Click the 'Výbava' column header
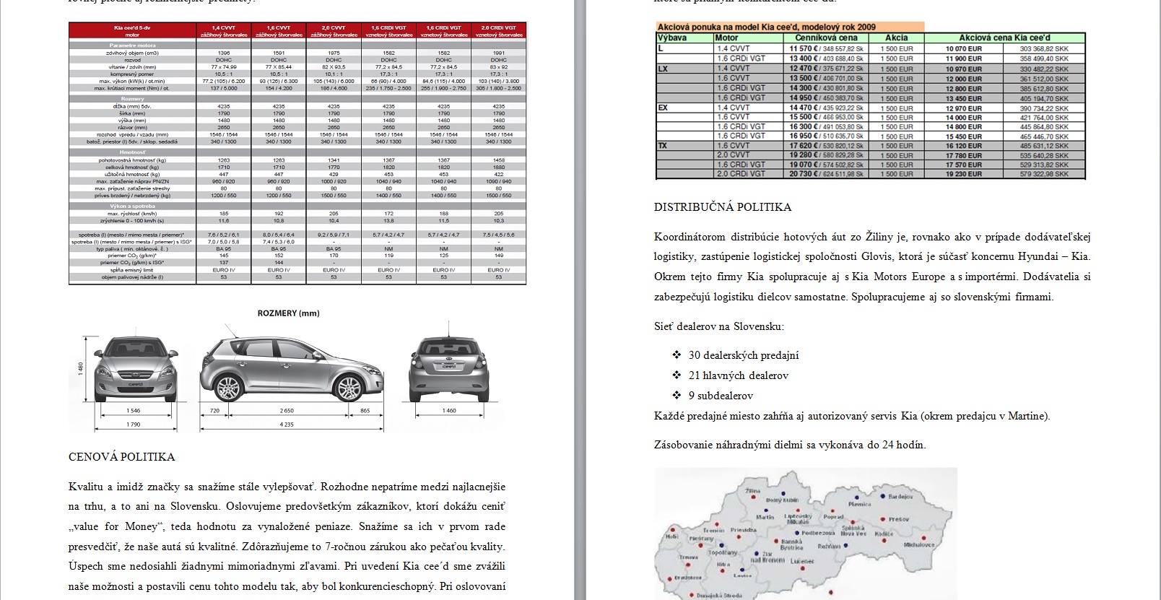This screenshot has width=1161, height=600. (x=672, y=38)
